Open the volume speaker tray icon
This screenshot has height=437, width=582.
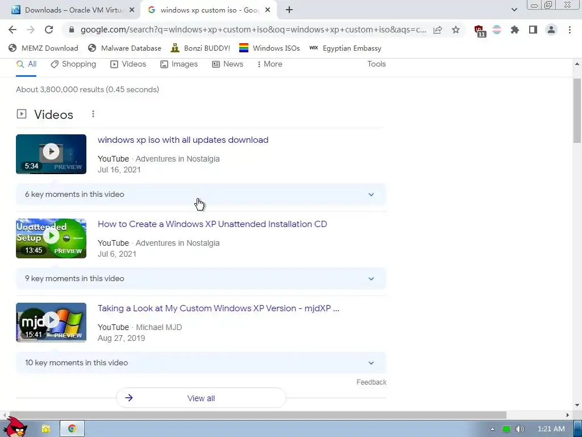point(519,429)
